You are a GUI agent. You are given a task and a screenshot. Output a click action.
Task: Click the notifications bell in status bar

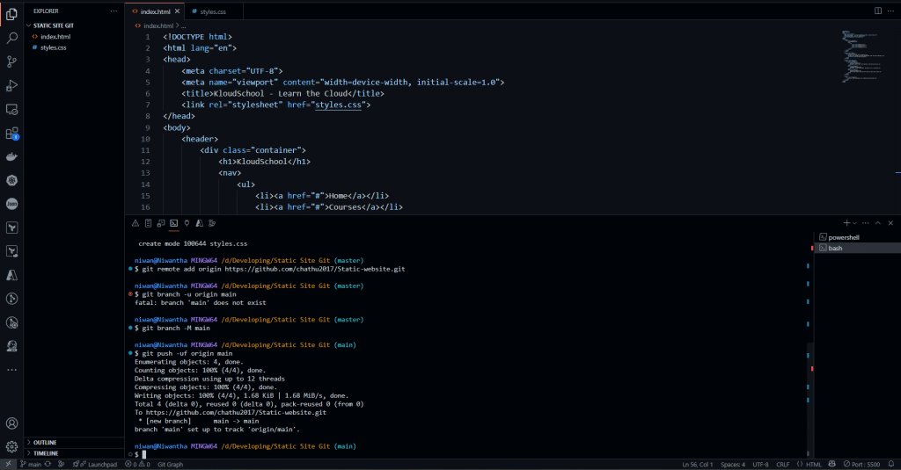click(890, 464)
